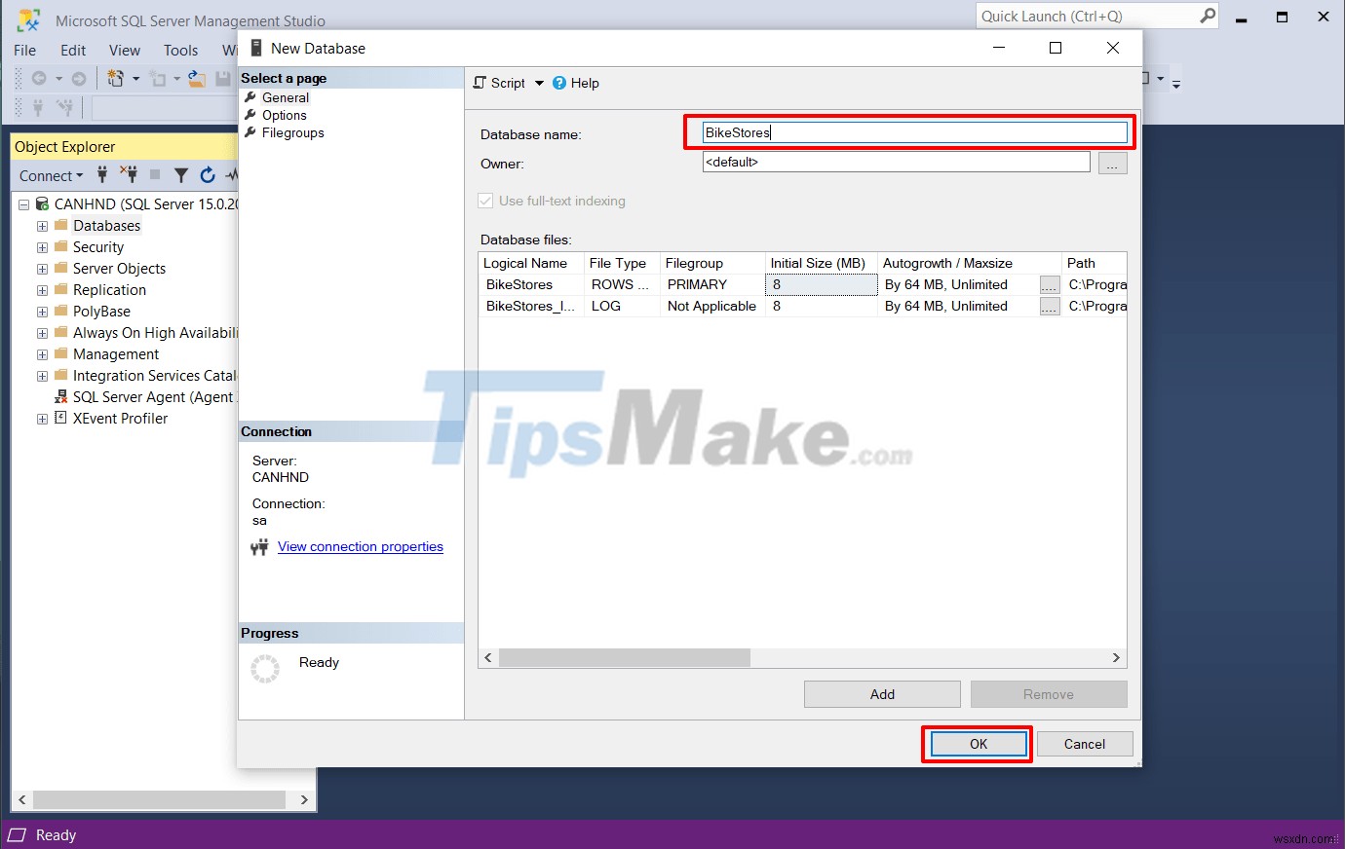Expand the Databases node

click(41, 225)
